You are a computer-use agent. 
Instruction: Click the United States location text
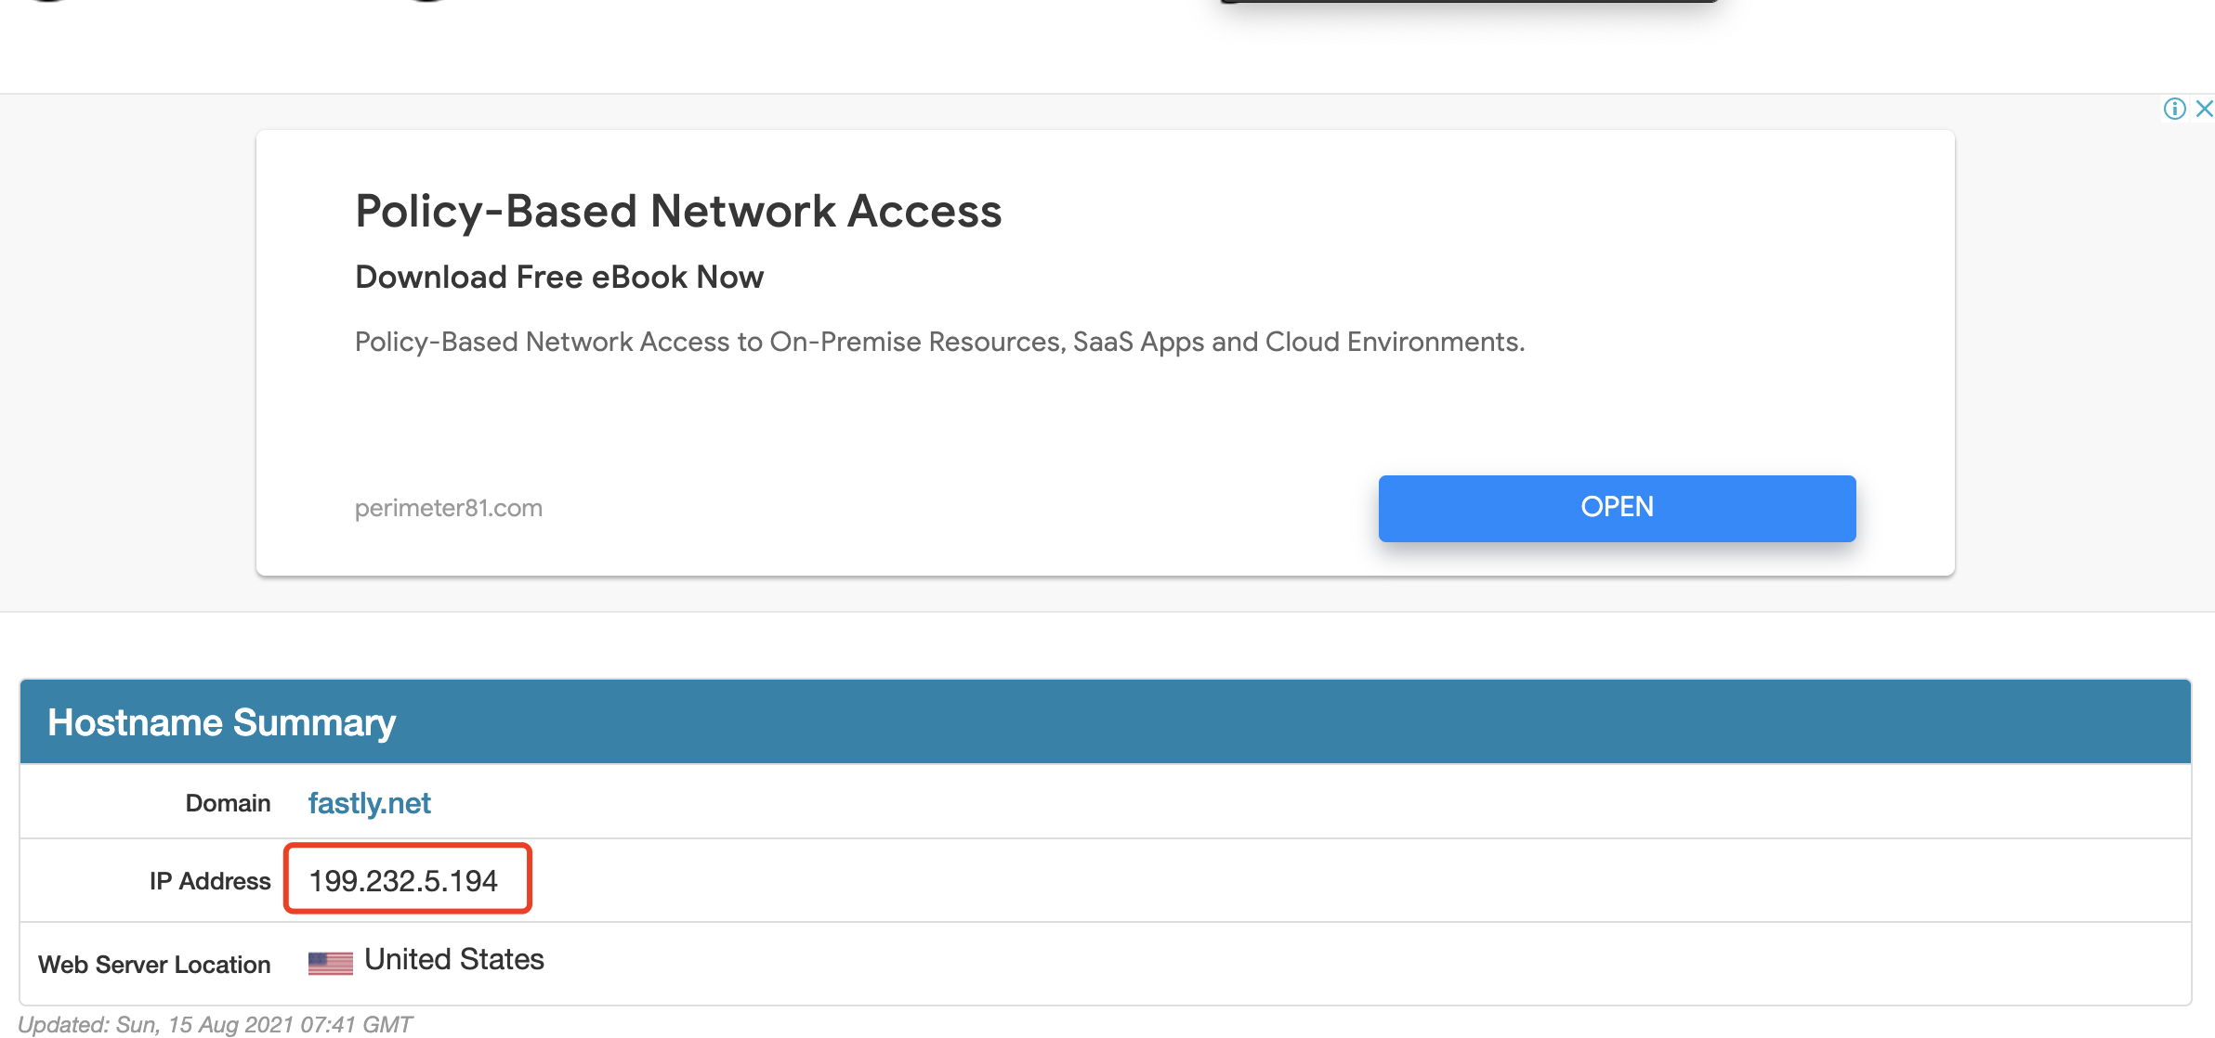coord(453,959)
